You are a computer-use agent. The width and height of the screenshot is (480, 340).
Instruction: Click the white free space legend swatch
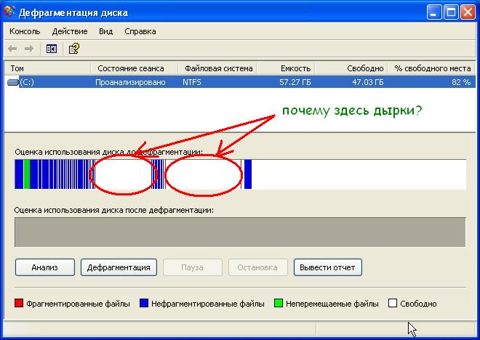coord(393,303)
